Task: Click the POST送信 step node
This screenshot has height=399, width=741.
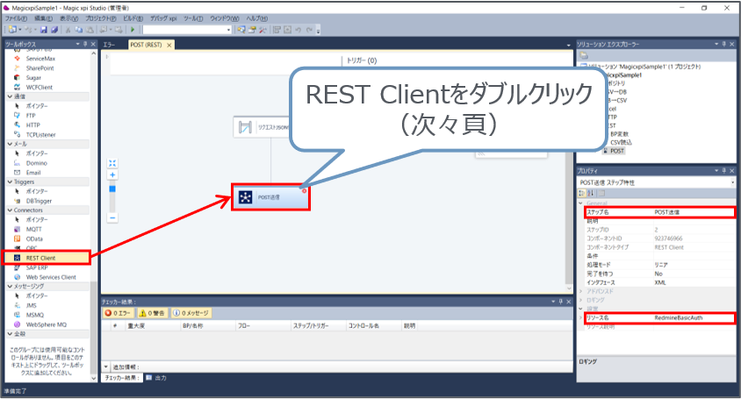Action: coord(270,197)
